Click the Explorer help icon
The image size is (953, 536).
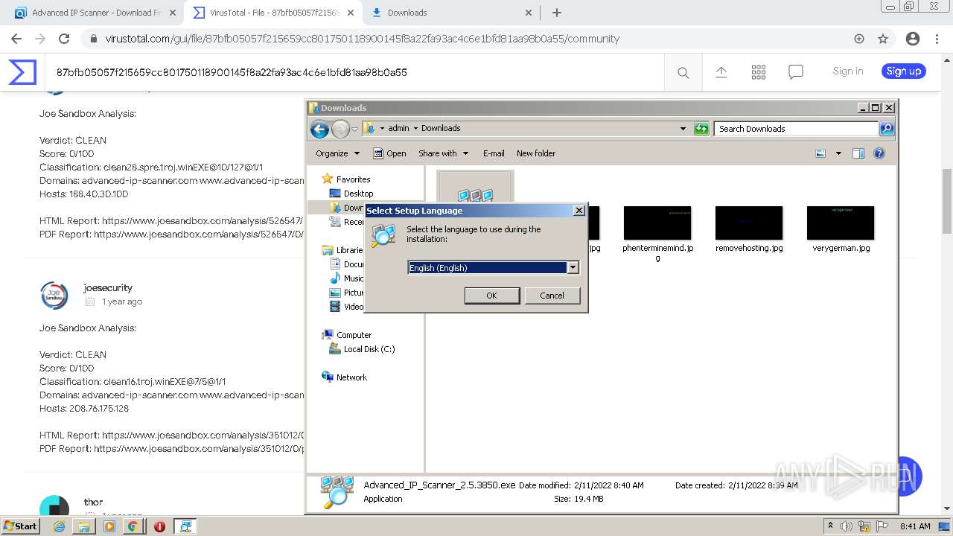click(879, 153)
